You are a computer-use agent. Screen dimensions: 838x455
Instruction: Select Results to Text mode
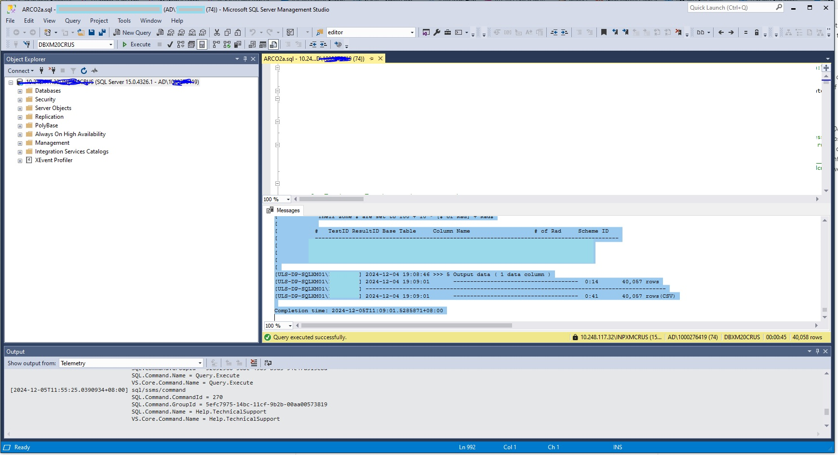[252, 44]
